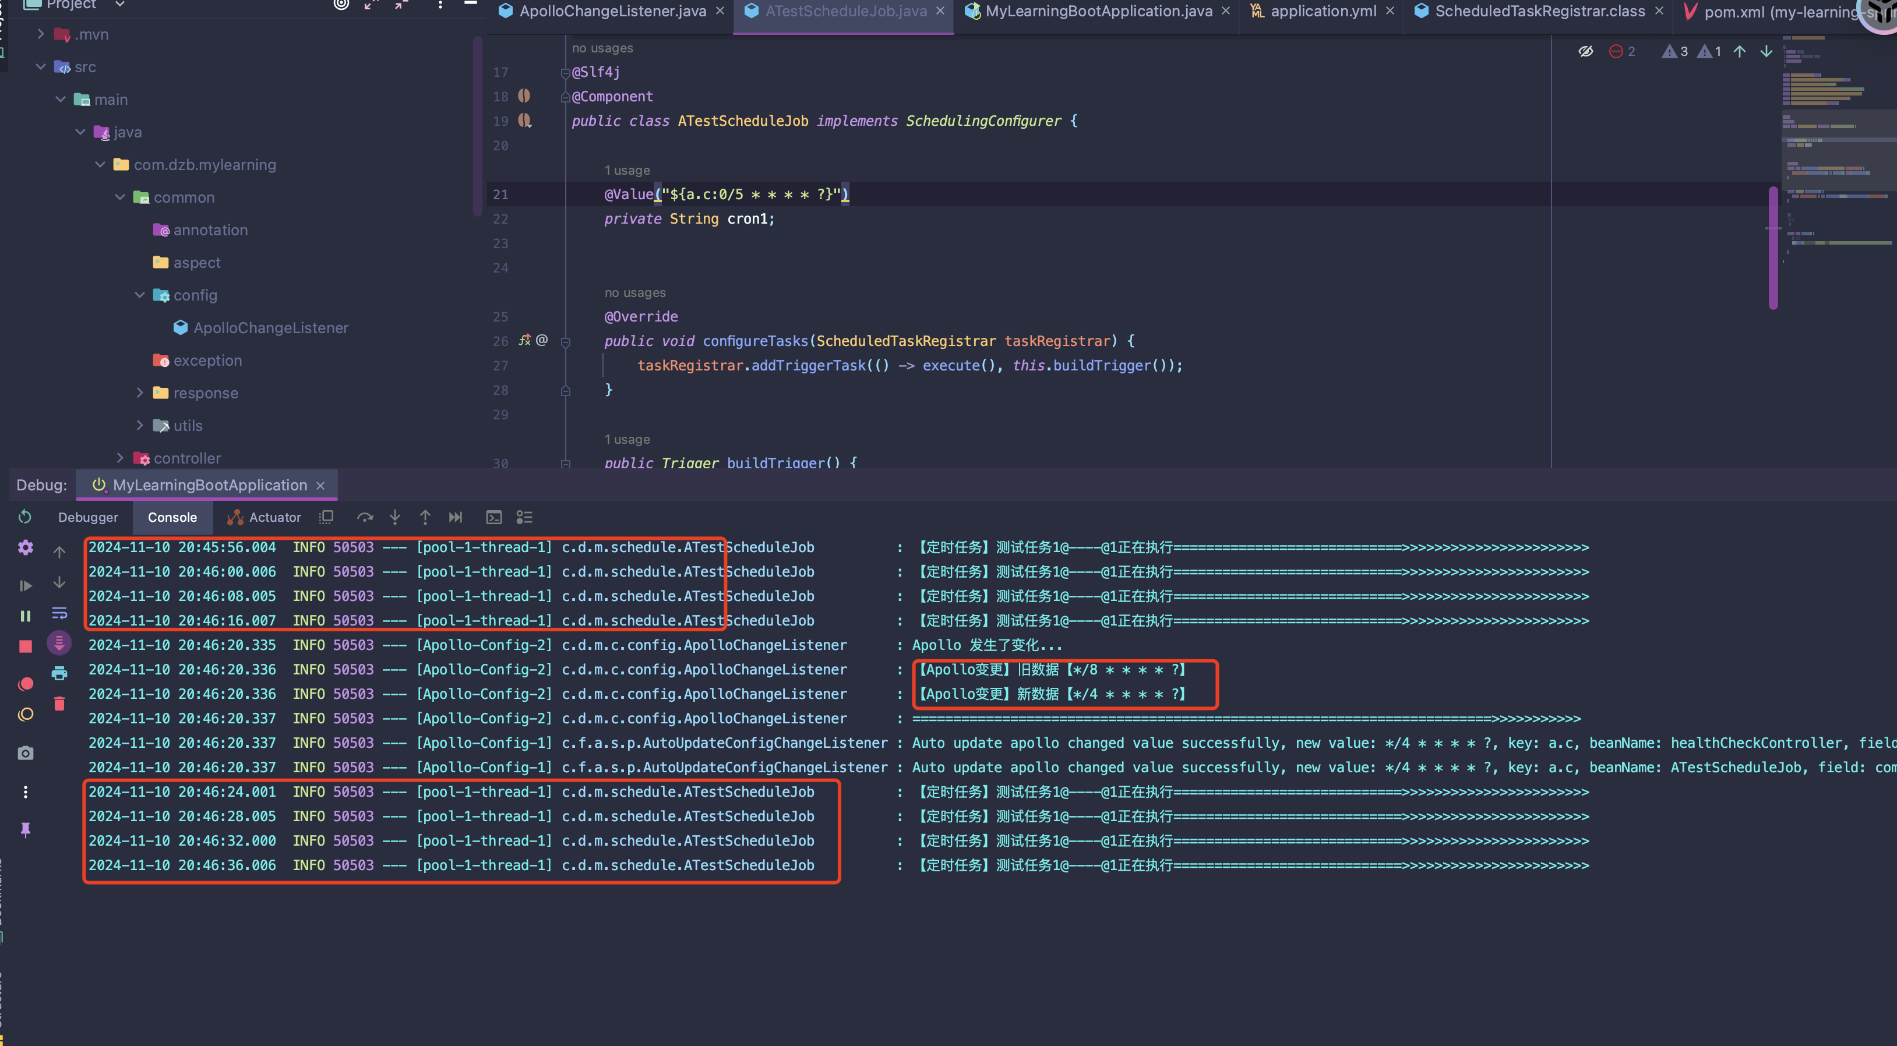Viewport: 1897px width, 1046px height.
Task: Open more debug options dots
Action: click(x=25, y=792)
